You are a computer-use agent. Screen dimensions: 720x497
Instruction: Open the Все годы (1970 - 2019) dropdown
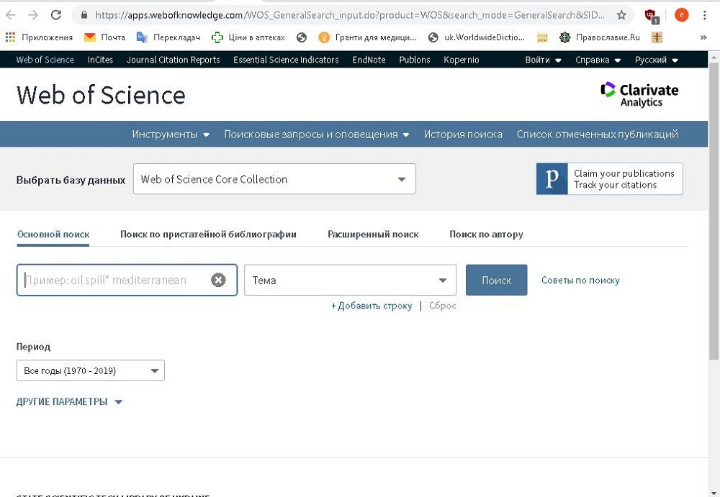[x=91, y=371]
